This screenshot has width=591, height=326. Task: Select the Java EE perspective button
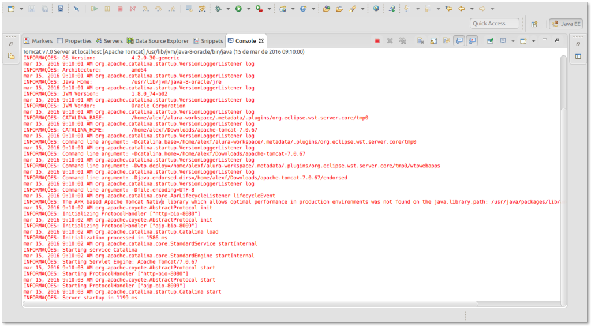coord(566,24)
